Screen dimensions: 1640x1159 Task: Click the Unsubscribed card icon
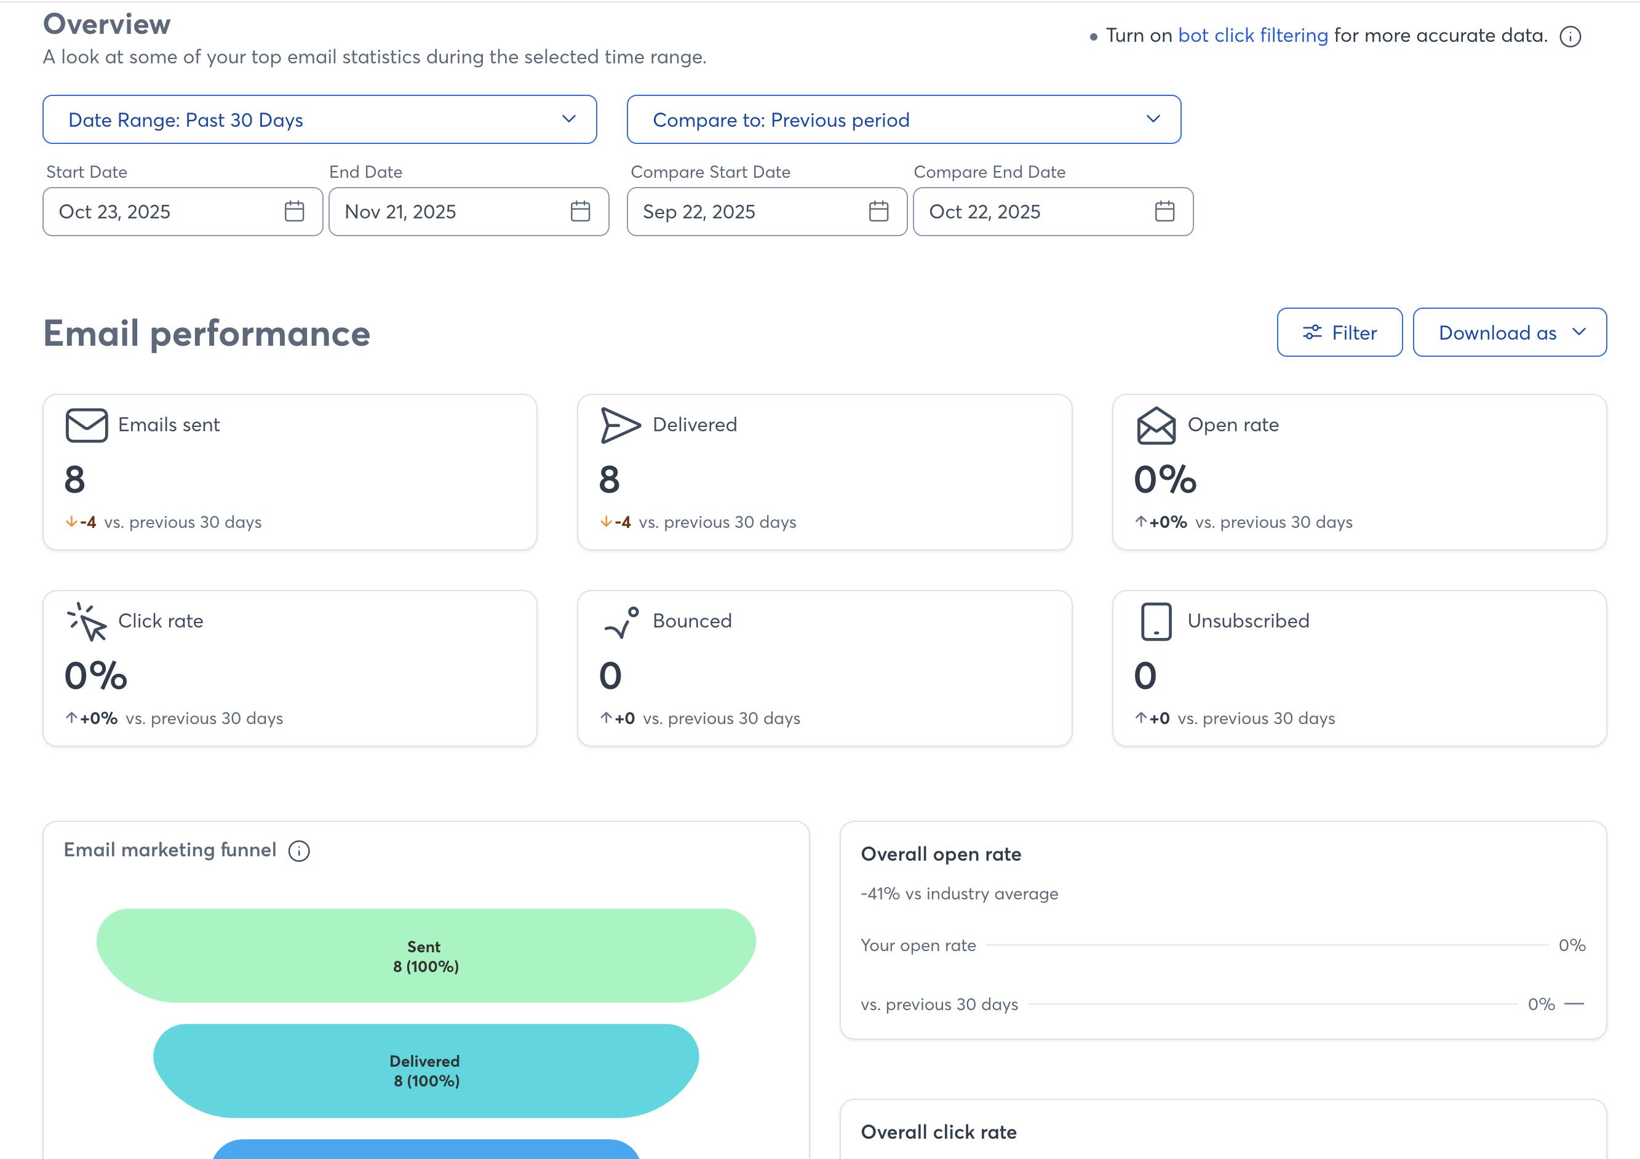pos(1156,622)
